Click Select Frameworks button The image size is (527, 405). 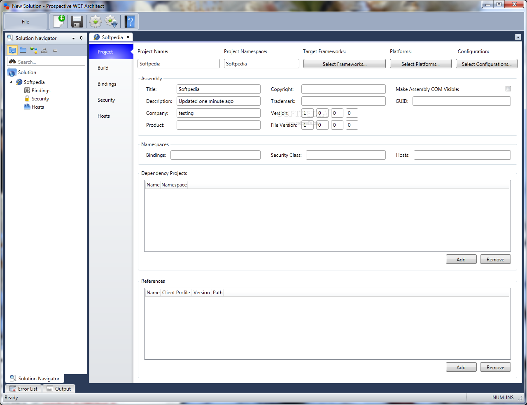point(345,64)
